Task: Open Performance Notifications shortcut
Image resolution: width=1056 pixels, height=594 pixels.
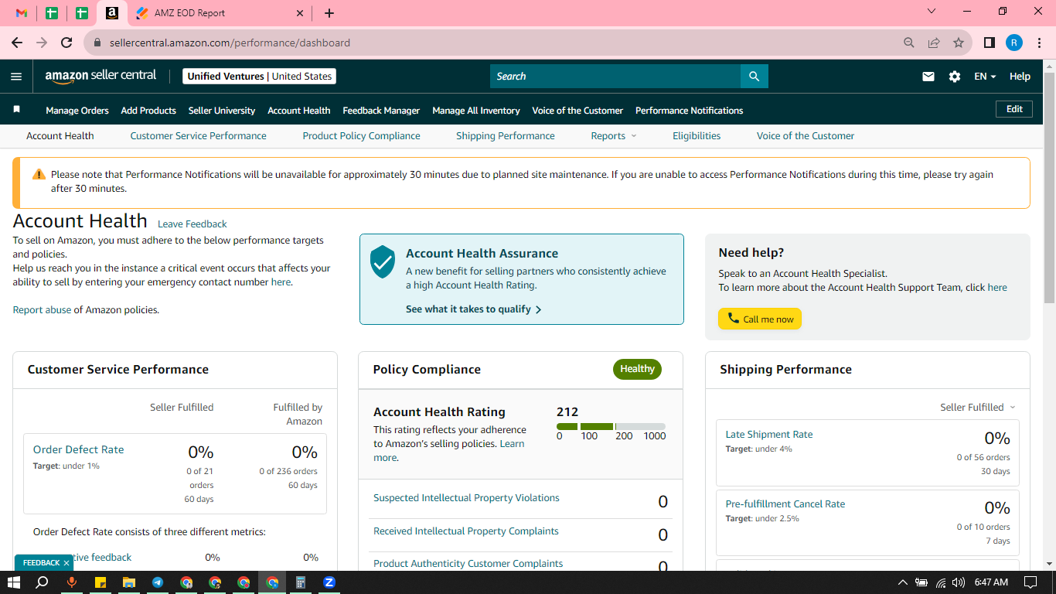Action: point(690,111)
